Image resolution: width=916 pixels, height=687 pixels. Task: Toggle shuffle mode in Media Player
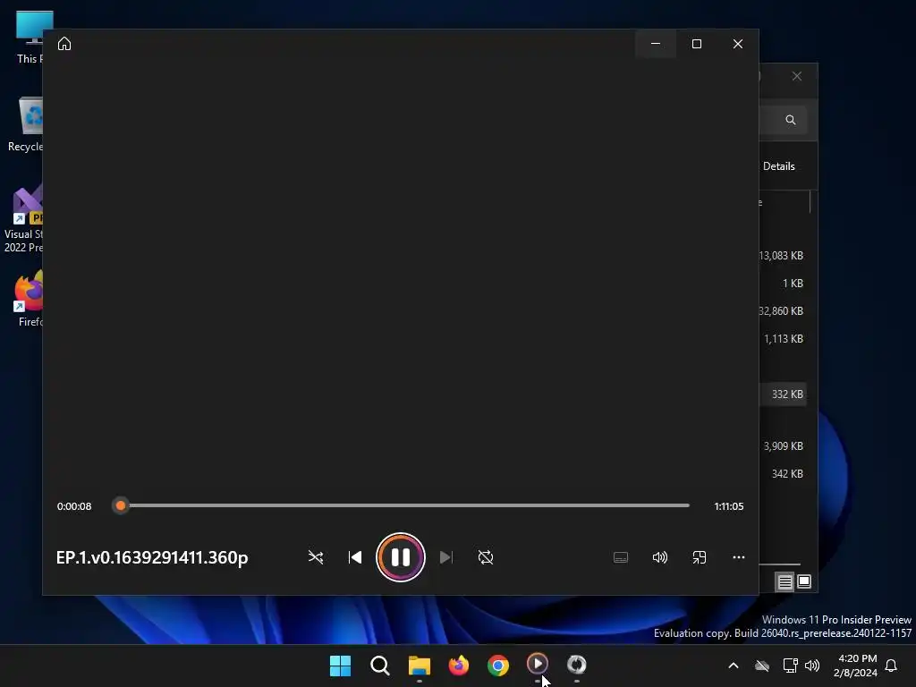pyautogui.click(x=316, y=557)
